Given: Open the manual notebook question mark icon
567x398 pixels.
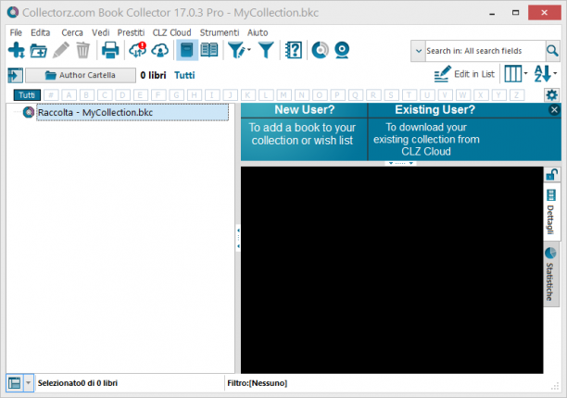Looking at the screenshot, I should click(x=294, y=50).
